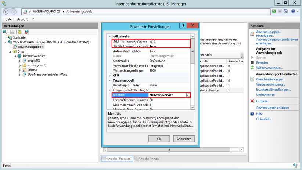
Task: Click the delete connection icon in Verbindungen toolbar
Action: (x=27, y=32)
